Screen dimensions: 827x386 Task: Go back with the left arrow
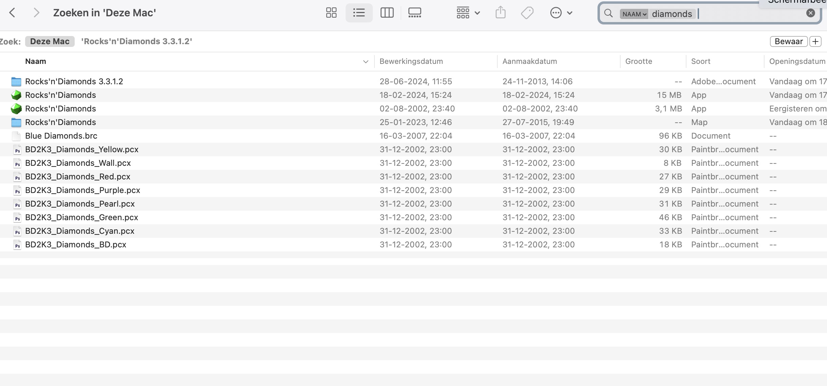12,13
